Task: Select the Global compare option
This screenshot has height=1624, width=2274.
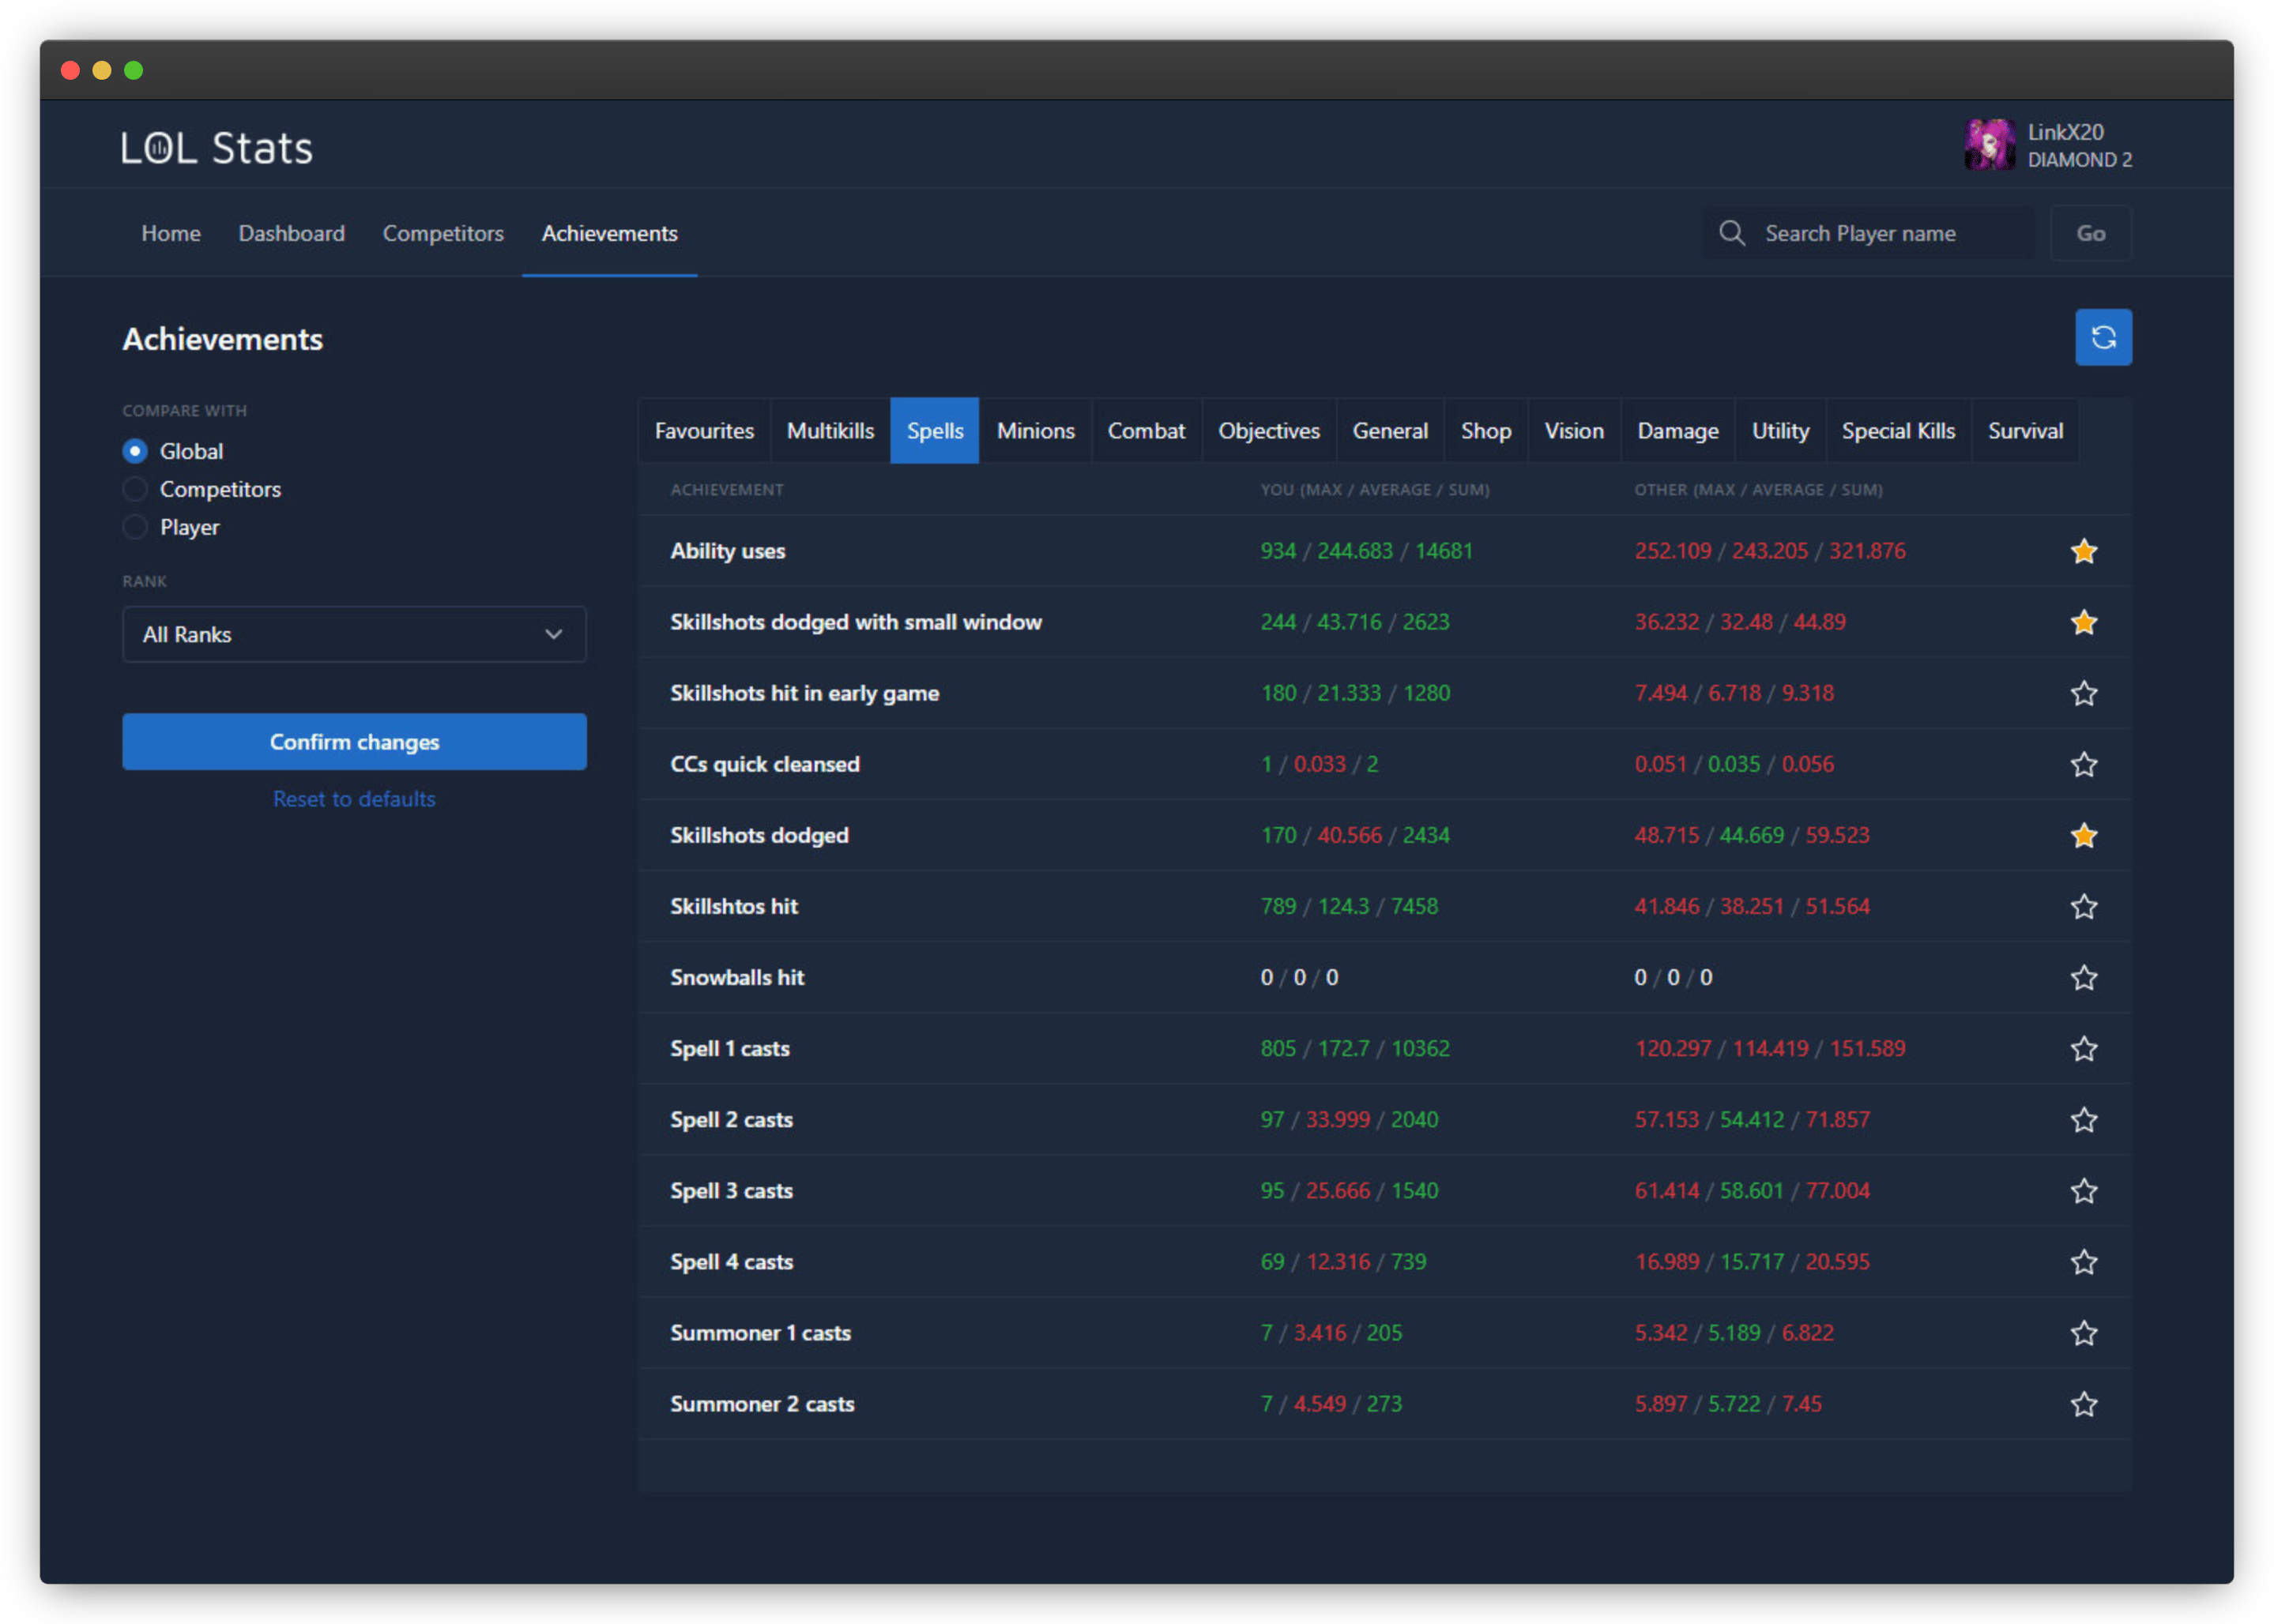Action: [135, 451]
